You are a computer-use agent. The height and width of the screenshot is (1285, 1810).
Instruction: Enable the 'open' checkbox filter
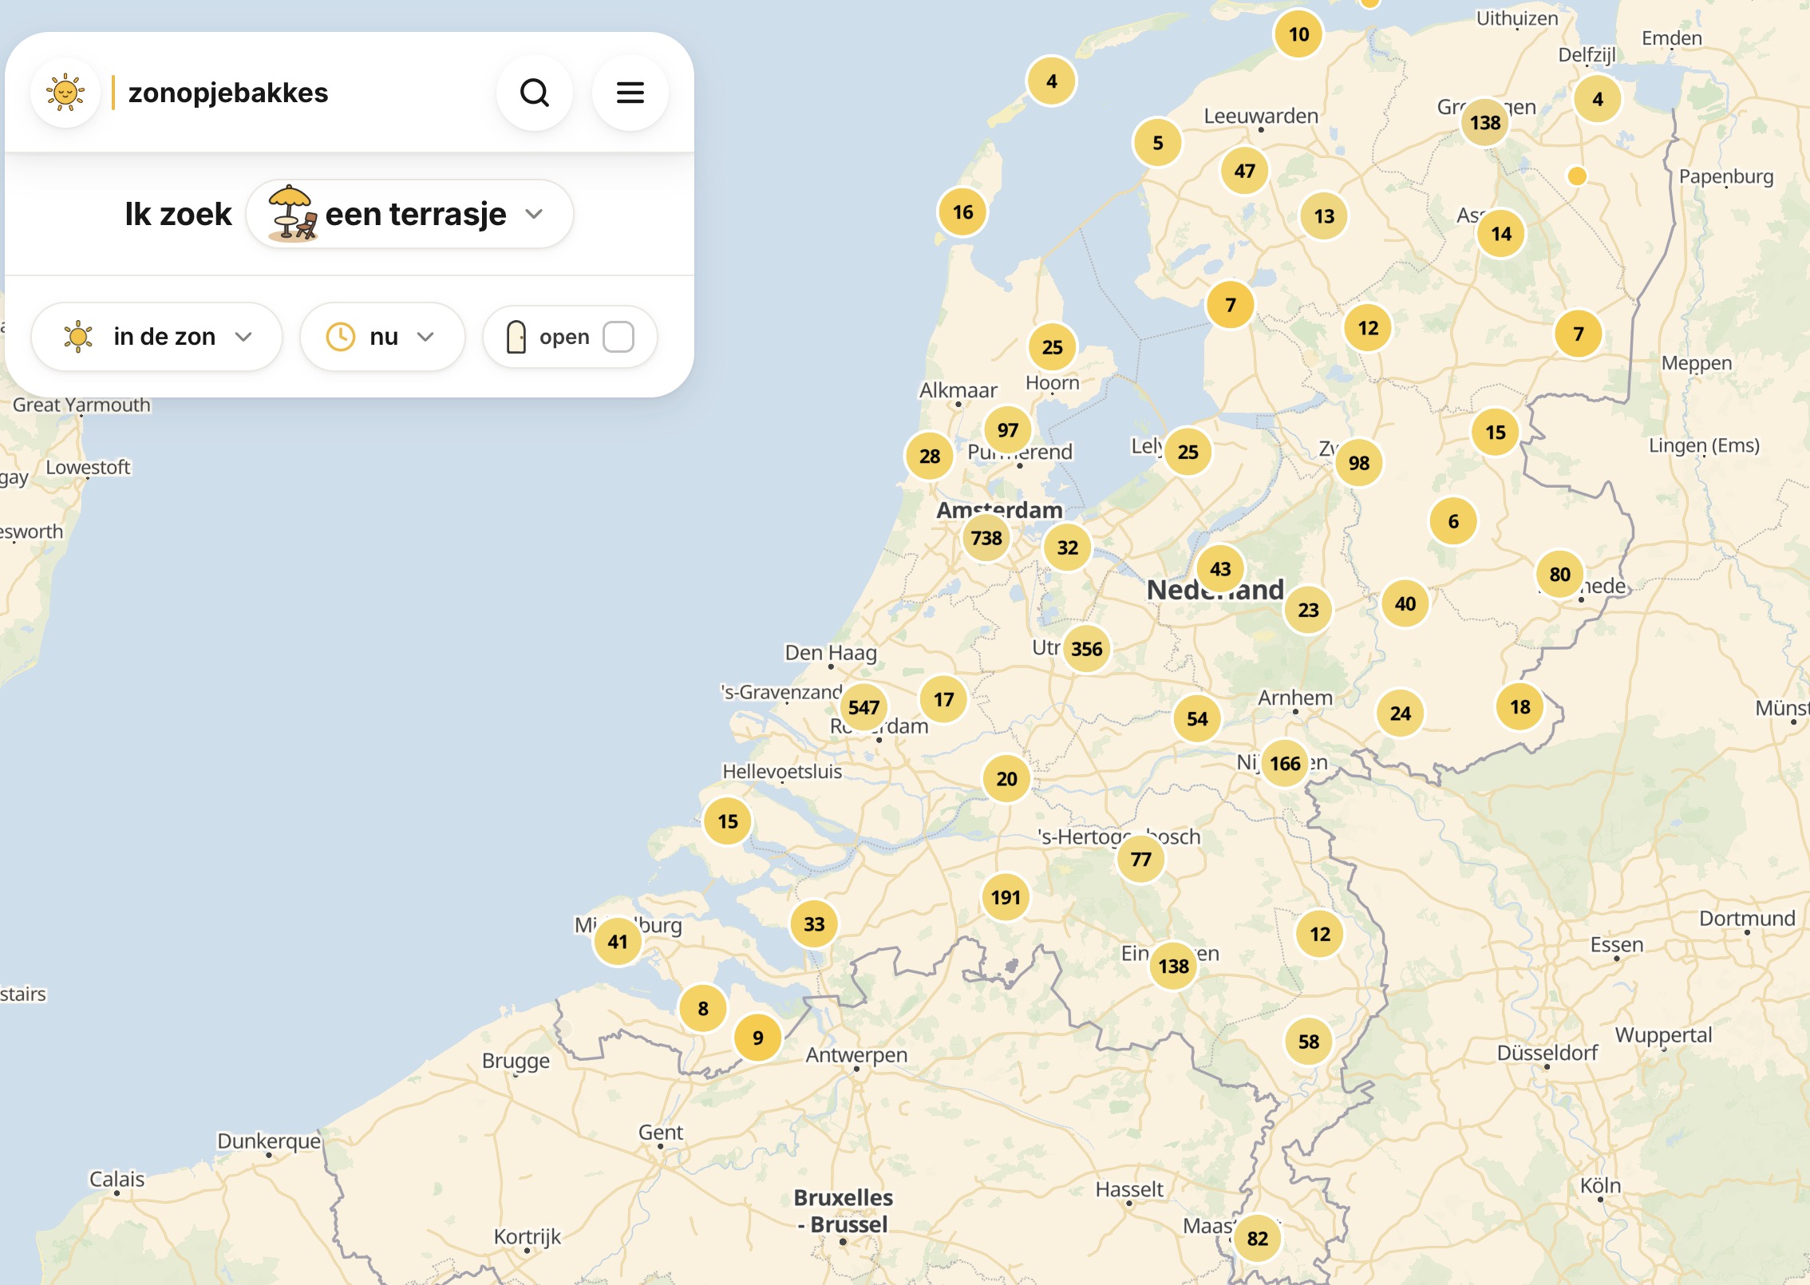(618, 337)
